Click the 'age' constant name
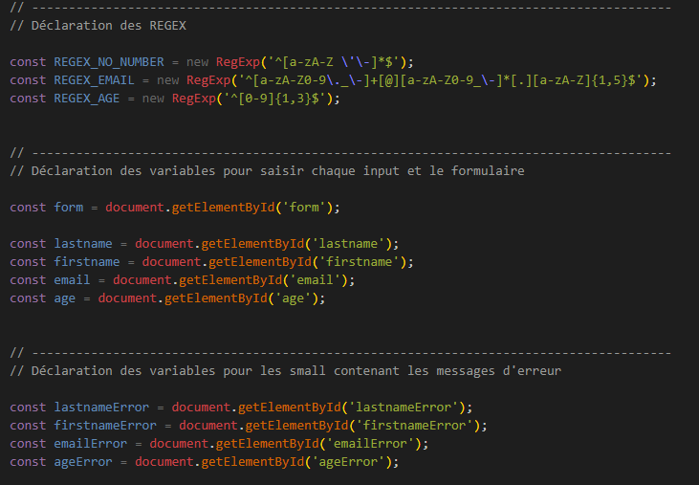699x485 pixels. pyautogui.click(x=65, y=298)
